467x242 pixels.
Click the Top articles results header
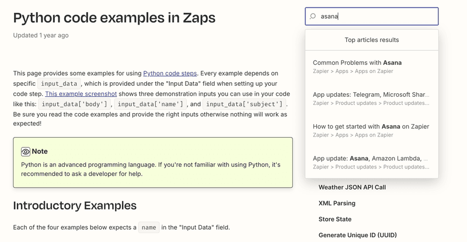(372, 40)
